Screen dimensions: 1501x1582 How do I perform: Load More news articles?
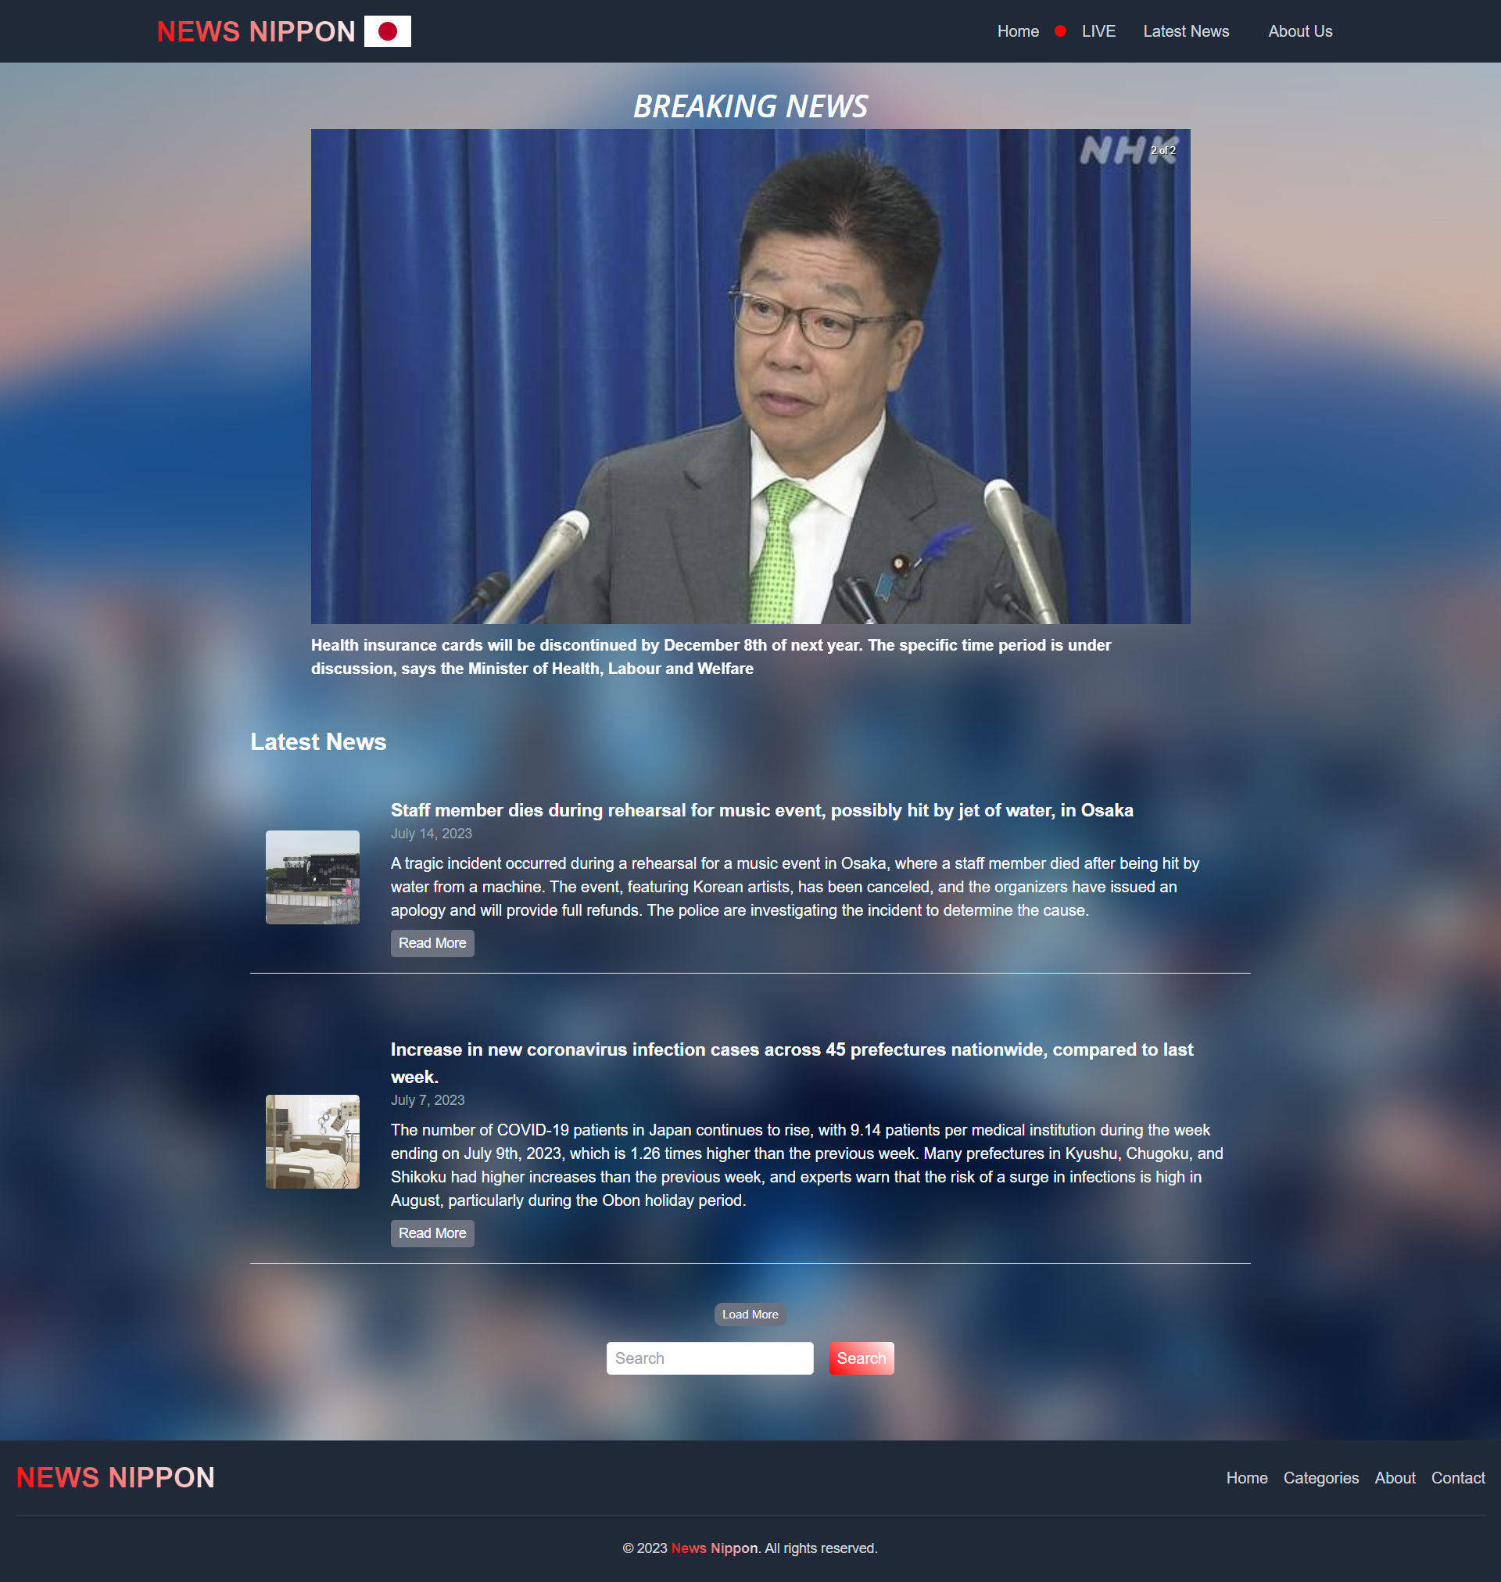tap(750, 1314)
